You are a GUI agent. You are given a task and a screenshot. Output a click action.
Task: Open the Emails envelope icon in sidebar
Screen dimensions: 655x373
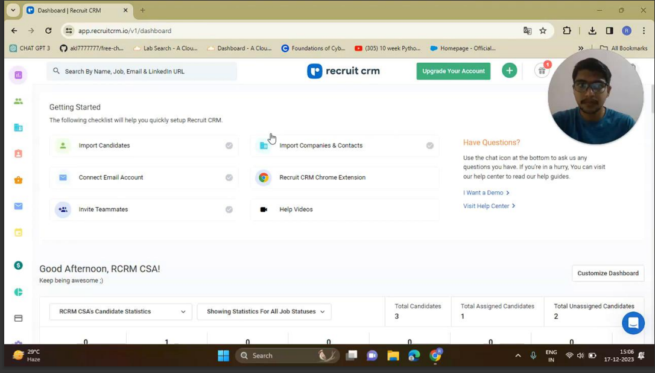click(x=18, y=206)
